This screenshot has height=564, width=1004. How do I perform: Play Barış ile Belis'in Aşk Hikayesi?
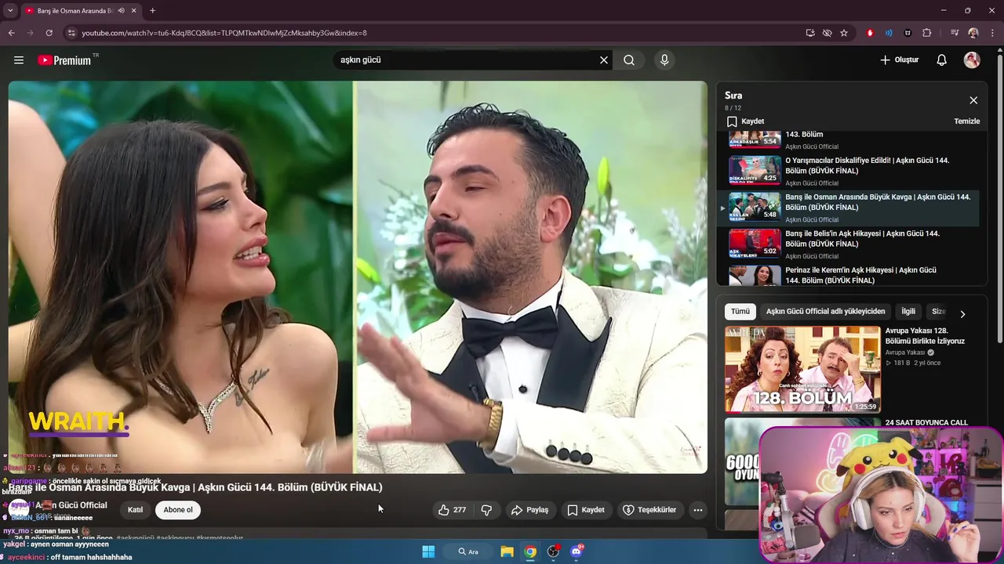pos(849,244)
